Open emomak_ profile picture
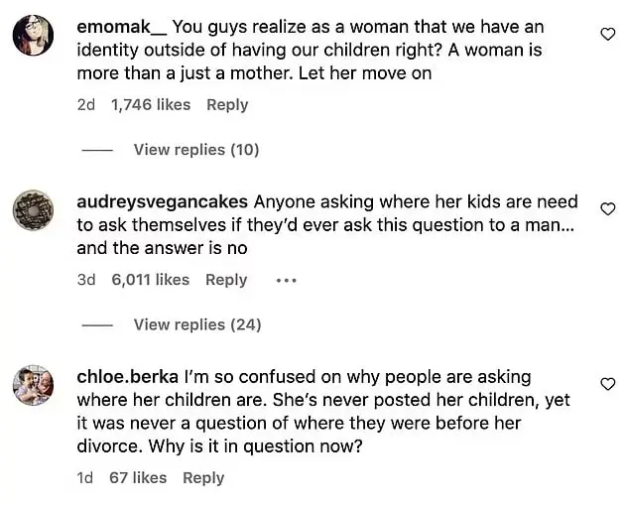Viewport: 625px width, 505px height. point(33,35)
